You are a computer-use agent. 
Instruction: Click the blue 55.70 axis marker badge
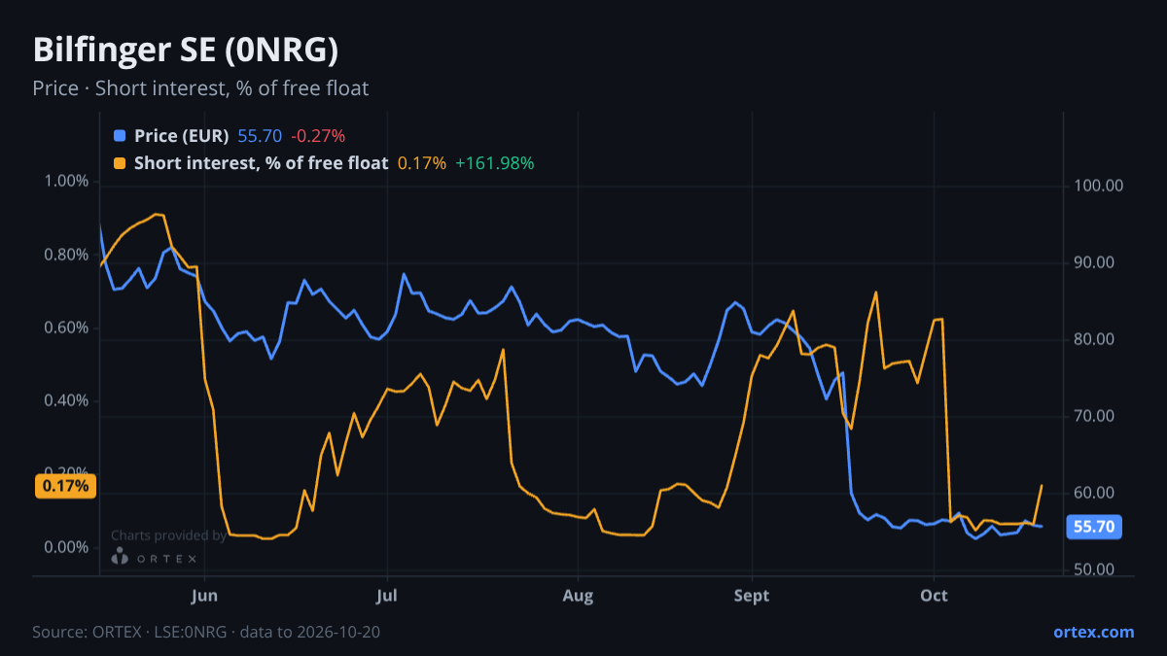coord(1093,527)
